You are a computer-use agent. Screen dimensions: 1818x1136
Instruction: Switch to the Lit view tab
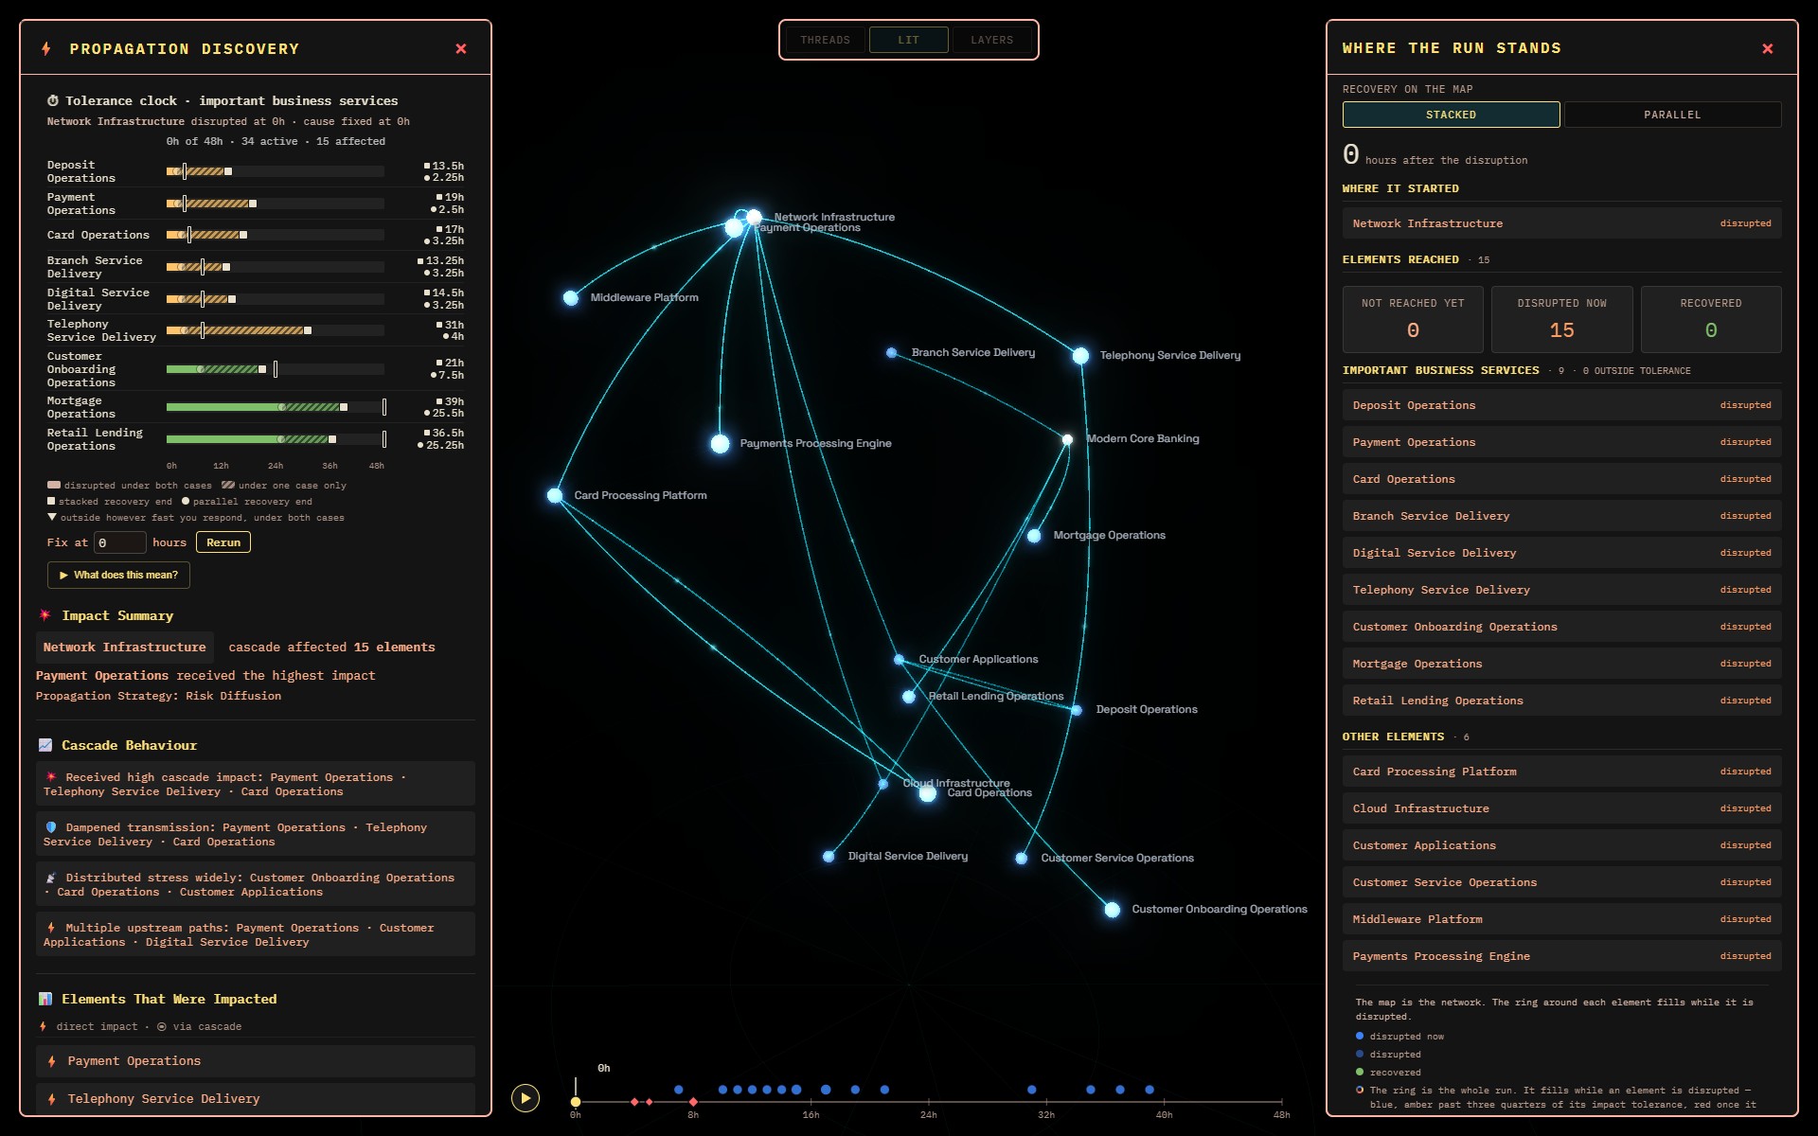point(908,40)
